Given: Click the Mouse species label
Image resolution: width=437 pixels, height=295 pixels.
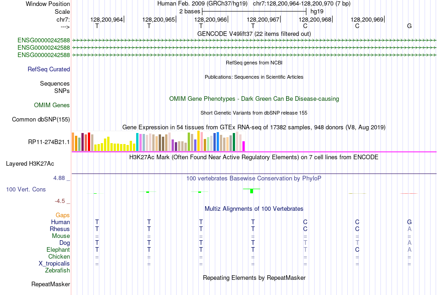Looking at the screenshot, I should pos(61,236).
